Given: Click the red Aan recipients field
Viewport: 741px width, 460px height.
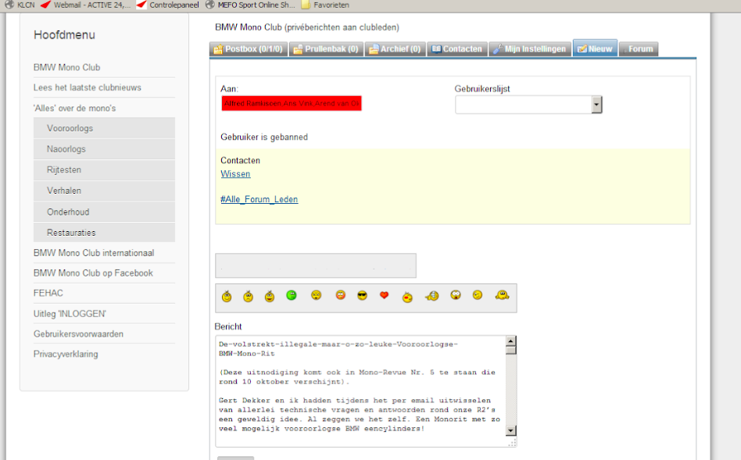Looking at the screenshot, I should (x=292, y=103).
